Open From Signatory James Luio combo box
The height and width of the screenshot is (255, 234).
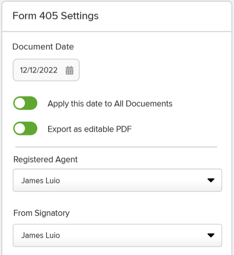(x=117, y=235)
